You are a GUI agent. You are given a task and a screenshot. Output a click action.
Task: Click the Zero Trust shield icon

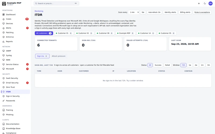pos(3,87)
